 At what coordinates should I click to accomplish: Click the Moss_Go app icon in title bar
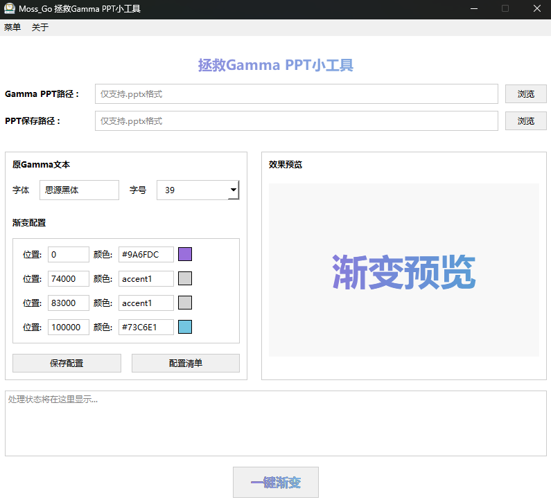(10, 9)
